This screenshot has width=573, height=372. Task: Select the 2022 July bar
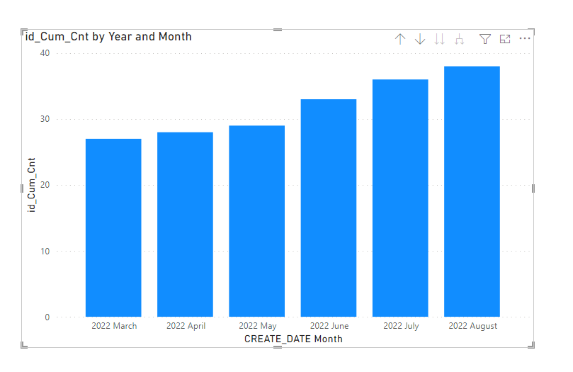[400, 198]
